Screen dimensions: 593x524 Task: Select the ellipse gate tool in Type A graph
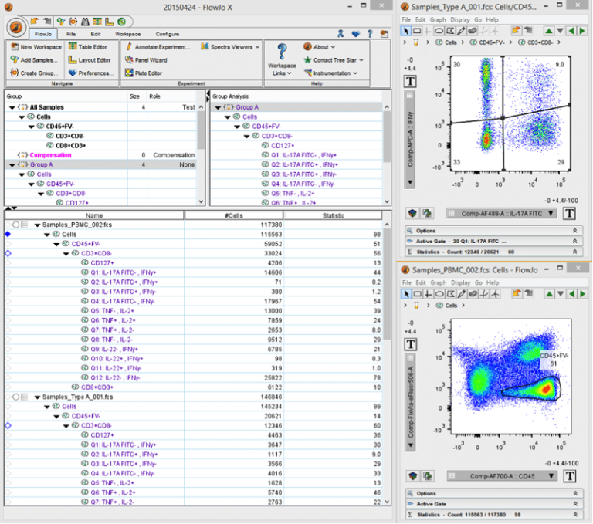point(439,31)
